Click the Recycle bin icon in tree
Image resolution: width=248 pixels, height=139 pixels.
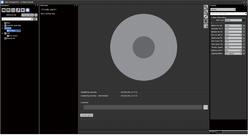click(x=5, y=38)
